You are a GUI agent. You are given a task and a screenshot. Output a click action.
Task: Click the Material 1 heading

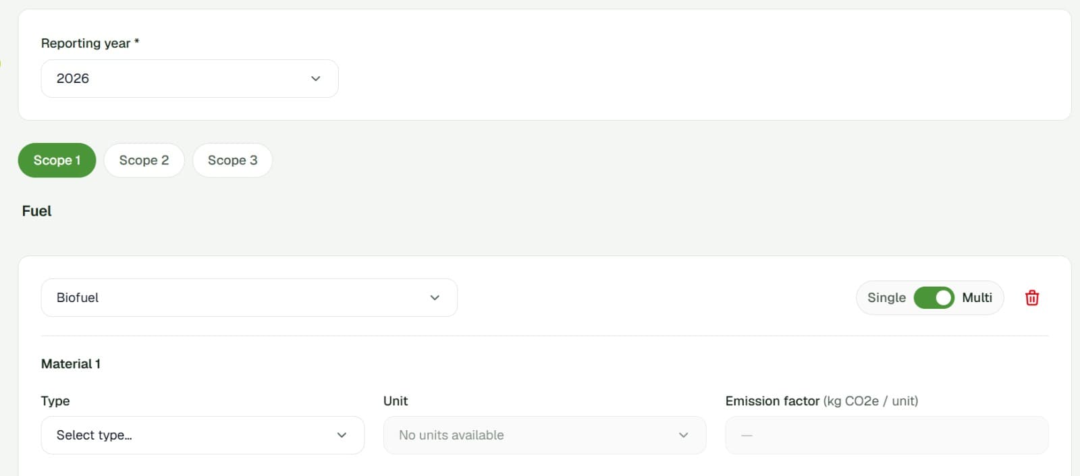(x=71, y=364)
